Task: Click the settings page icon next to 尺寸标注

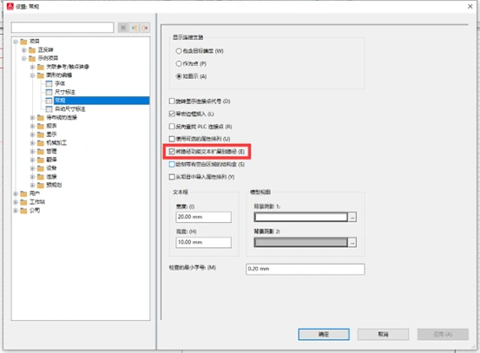Action: coord(49,92)
